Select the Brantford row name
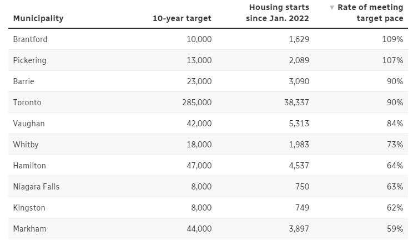Image resolution: width=413 pixels, height=241 pixels. [31, 39]
